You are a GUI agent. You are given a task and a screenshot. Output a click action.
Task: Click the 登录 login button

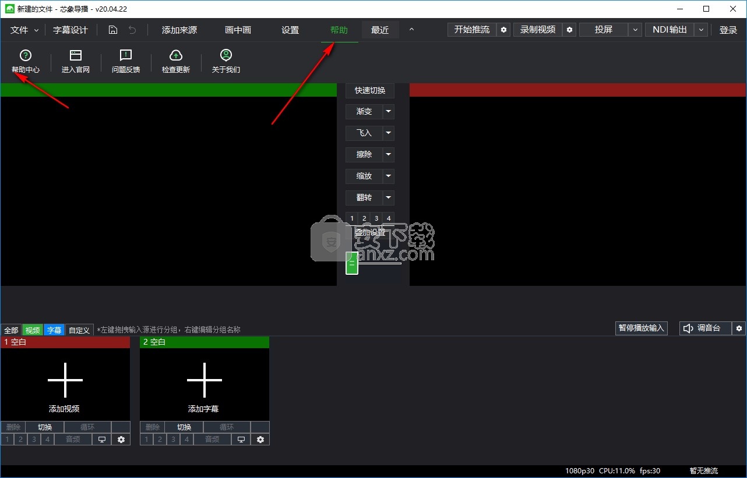728,30
